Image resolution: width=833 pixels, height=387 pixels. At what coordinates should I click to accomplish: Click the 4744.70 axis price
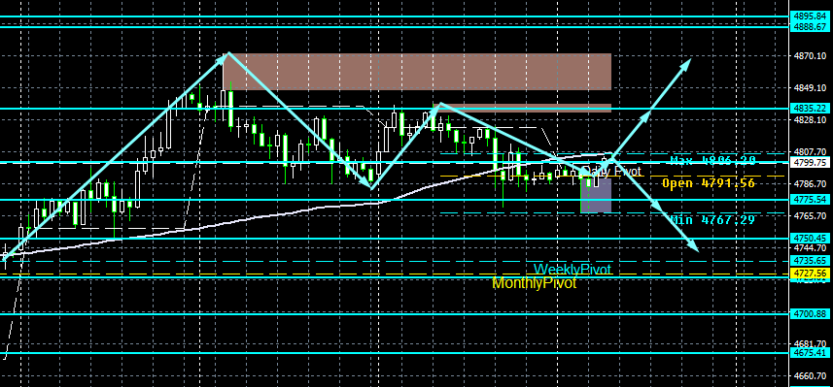click(810, 247)
